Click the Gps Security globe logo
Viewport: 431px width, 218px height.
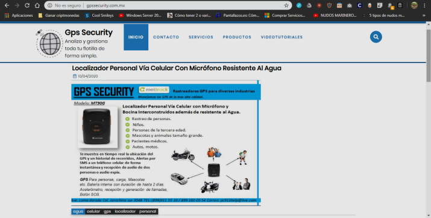pos(49,43)
